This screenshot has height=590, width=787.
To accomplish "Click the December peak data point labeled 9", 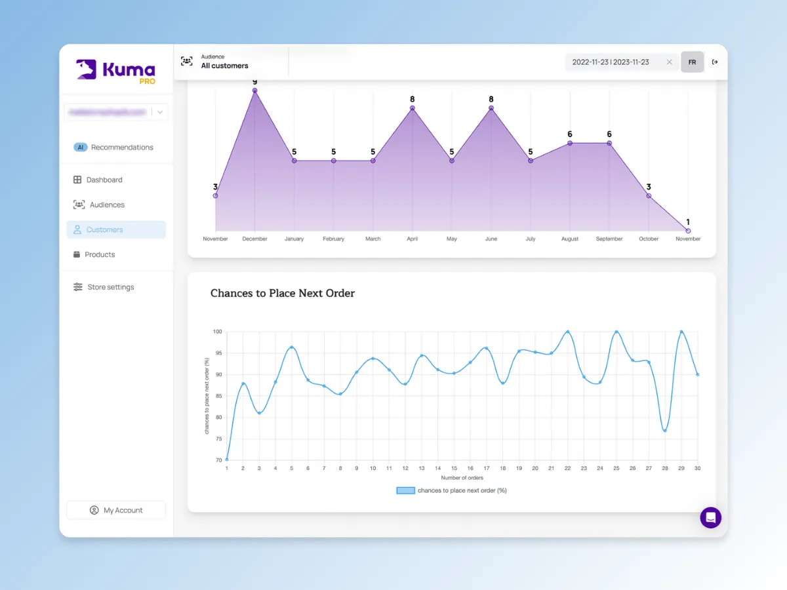I will [255, 90].
